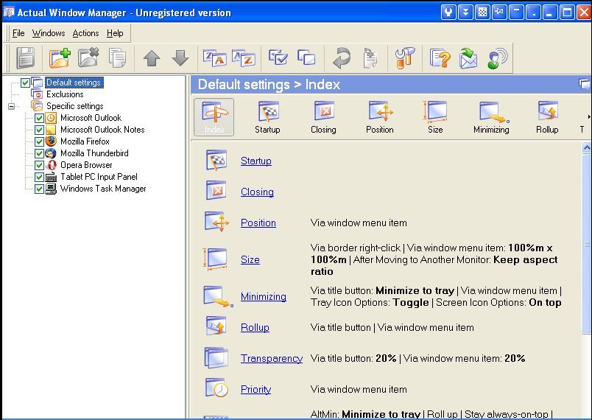Uncheck the Opera Browser checkbox
This screenshot has width=592, height=420.
pos(39,165)
